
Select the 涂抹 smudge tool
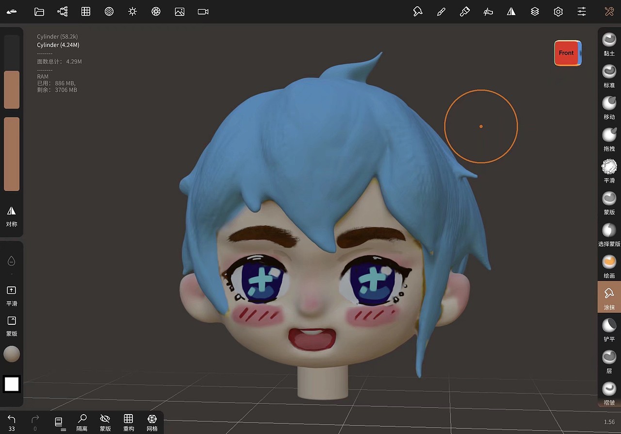(609, 298)
